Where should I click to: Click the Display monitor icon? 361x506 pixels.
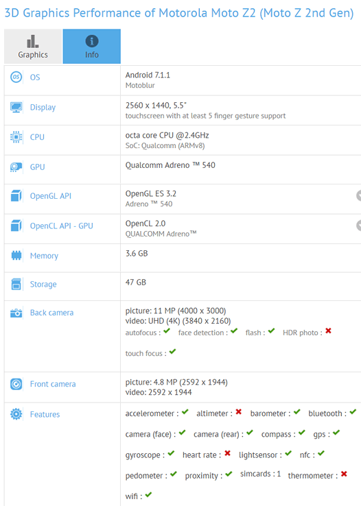[x=16, y=107]
